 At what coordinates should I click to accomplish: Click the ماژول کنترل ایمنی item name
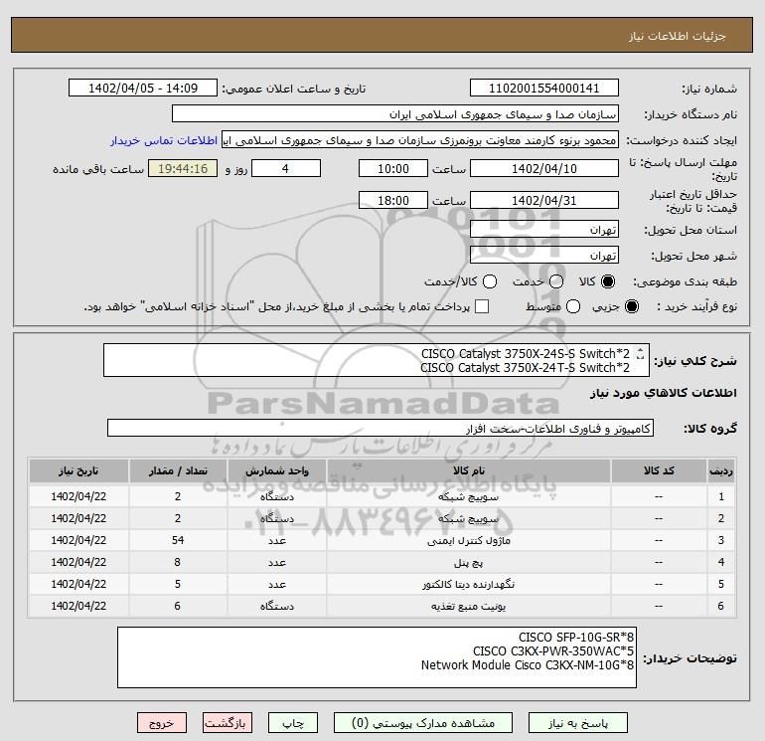click(468, 541)
